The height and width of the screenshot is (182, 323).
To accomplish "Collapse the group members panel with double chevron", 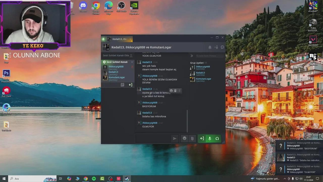I will (x=192, y=56).
